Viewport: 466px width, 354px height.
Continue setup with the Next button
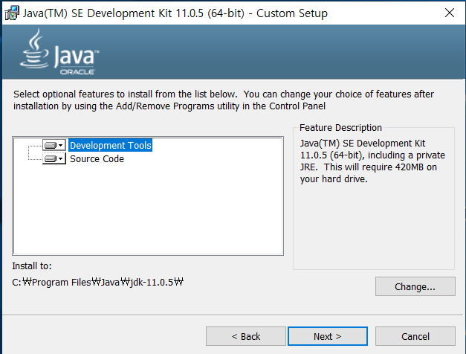tap(328, 336)
